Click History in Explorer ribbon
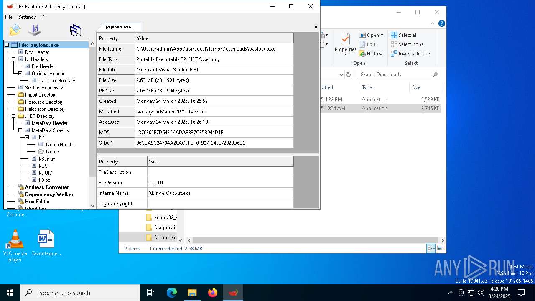The height and width of the screenshot is (301, 535). click(x=371, y=54)
